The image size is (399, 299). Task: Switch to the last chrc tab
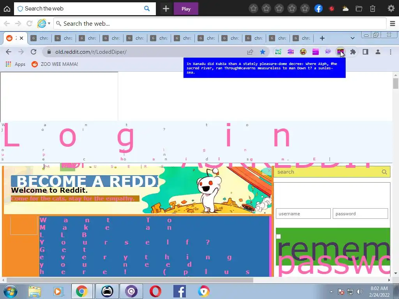click(x=302, y=38)
